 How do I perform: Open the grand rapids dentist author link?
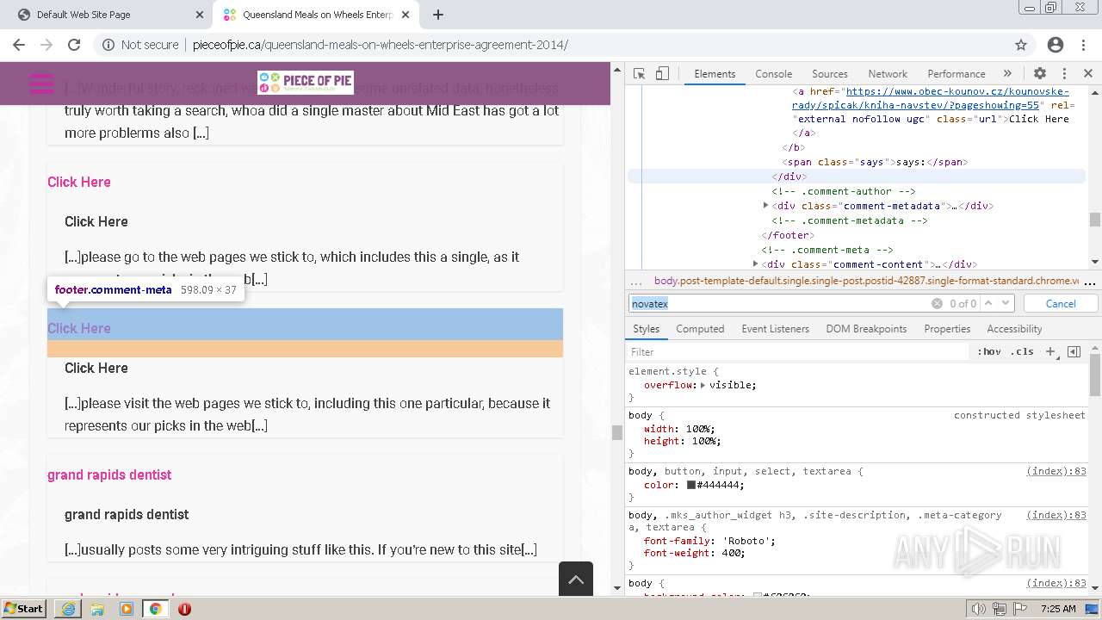pyautogui.click(x=109, y=474)
